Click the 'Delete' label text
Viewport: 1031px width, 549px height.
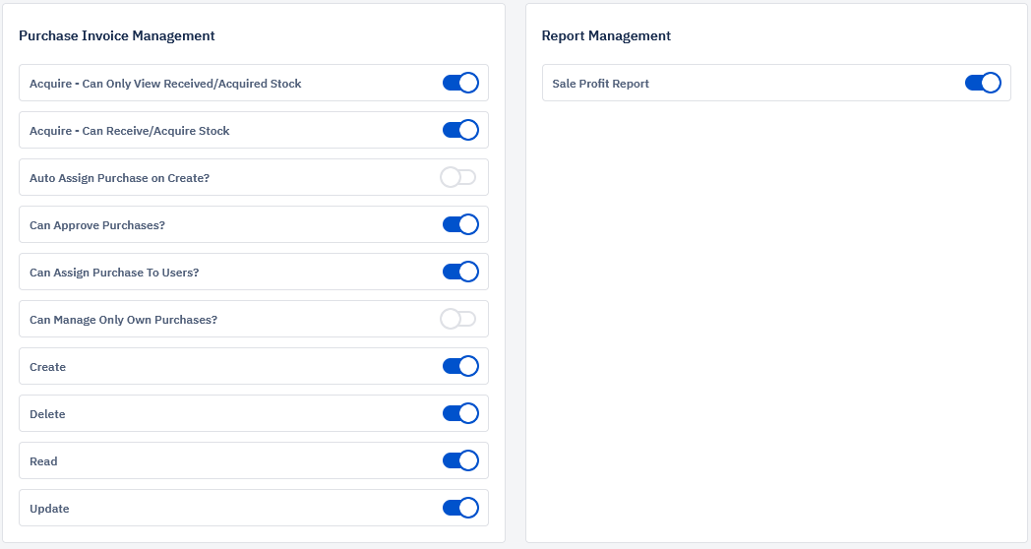(47, 414)
